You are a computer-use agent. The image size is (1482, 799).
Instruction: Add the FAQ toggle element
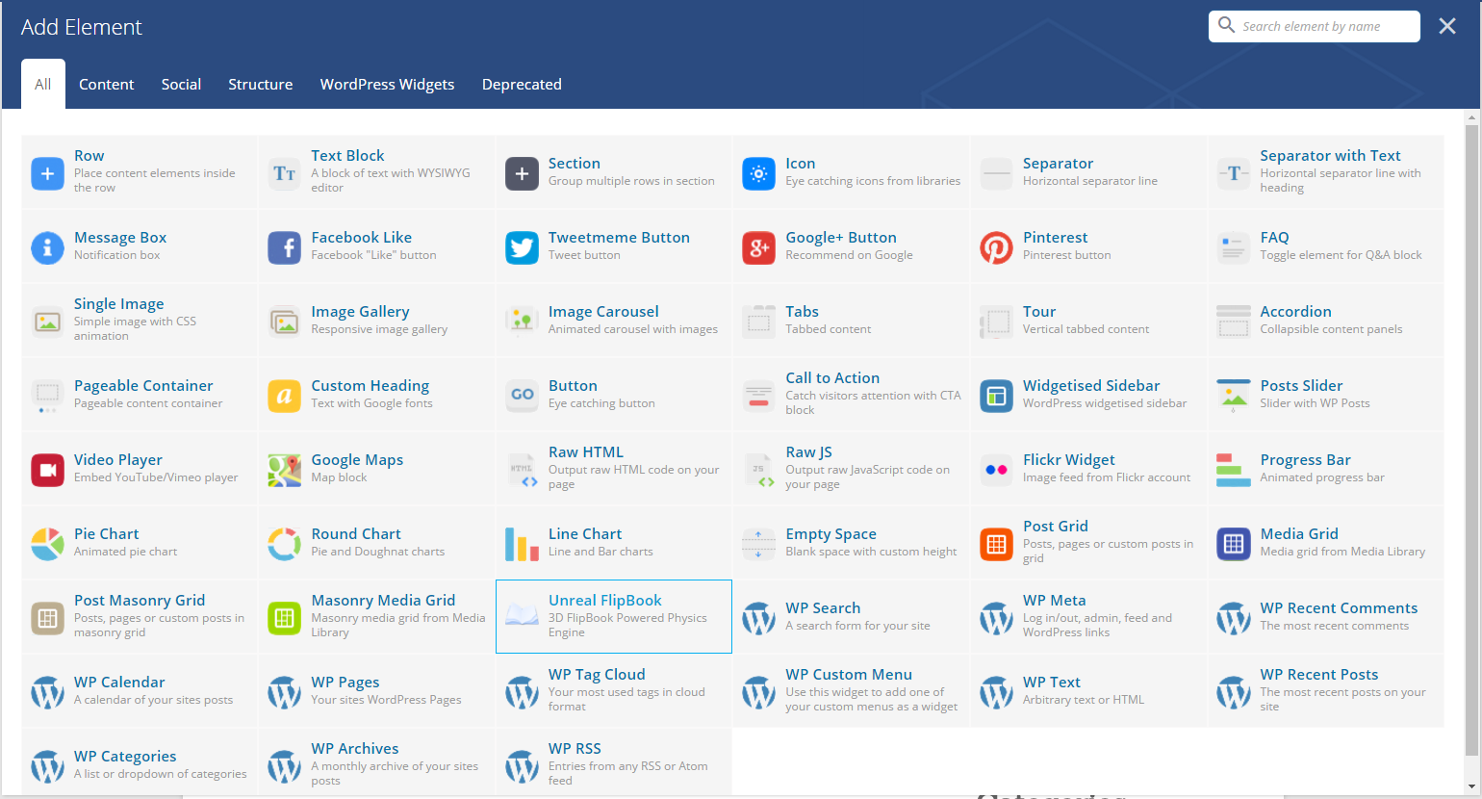pos(1326,245)
